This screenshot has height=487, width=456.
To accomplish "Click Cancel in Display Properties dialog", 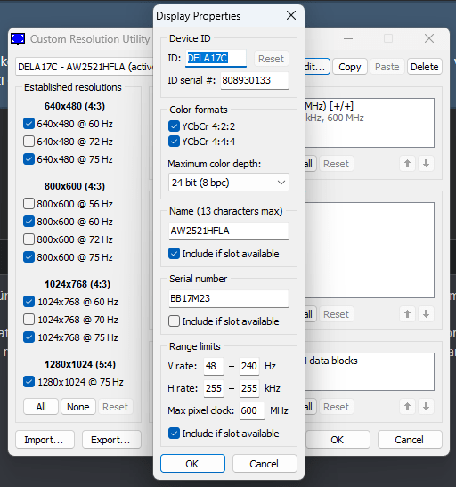I will point(265,463).
